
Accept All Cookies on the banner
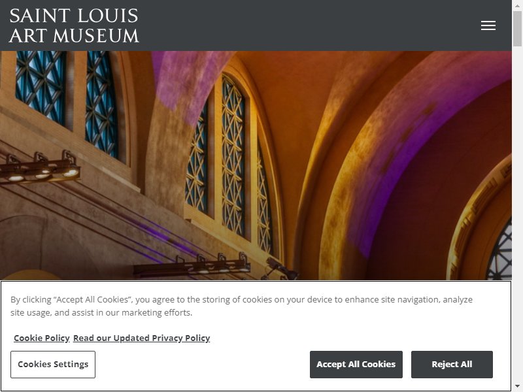356,365
